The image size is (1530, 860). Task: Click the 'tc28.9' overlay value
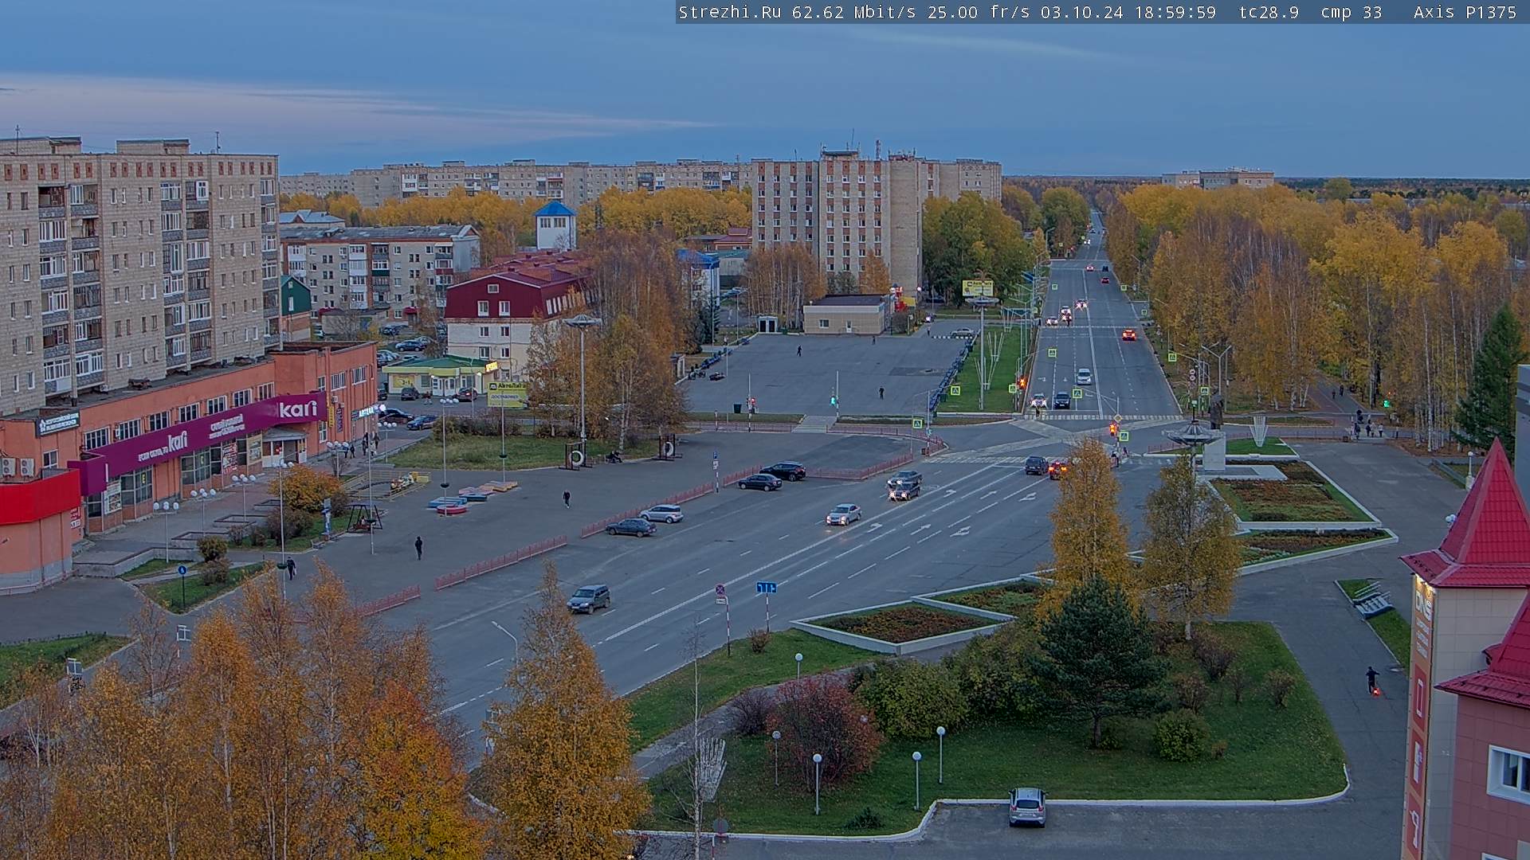(x=1269, y=12)
